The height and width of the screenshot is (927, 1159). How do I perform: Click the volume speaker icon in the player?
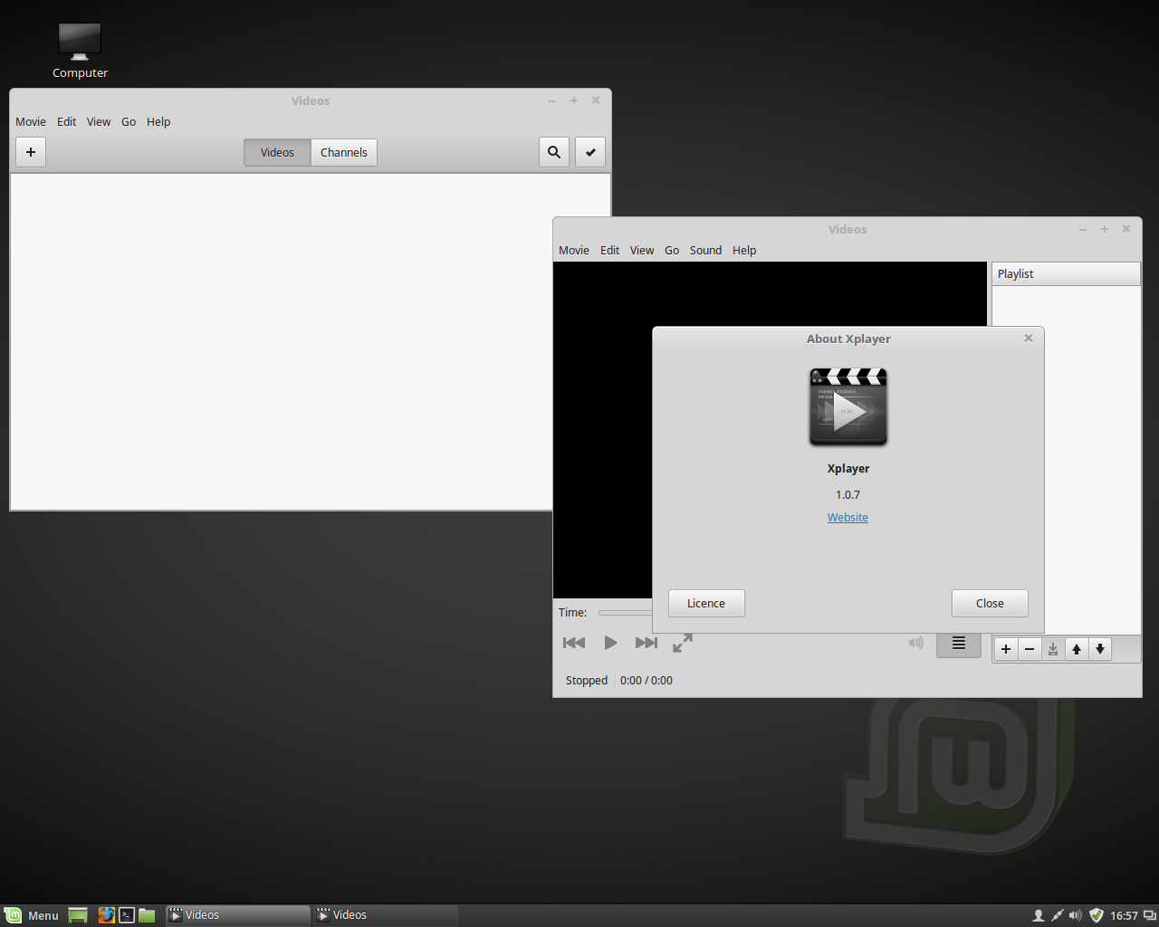(916, 643)
